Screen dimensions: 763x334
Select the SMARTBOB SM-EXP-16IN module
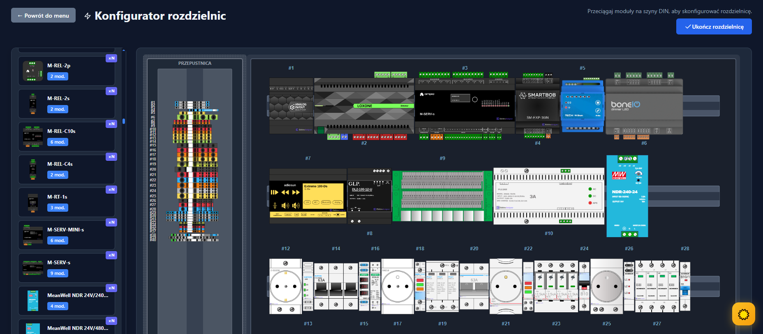point(537,106)
